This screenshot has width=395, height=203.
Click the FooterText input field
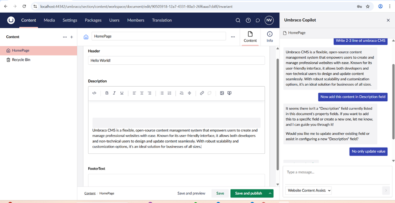pos(176,180)
